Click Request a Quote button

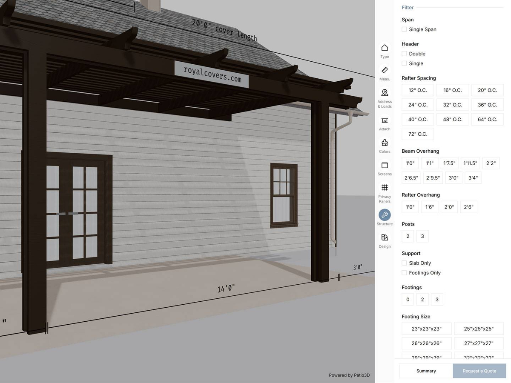[x=479, y=371]
